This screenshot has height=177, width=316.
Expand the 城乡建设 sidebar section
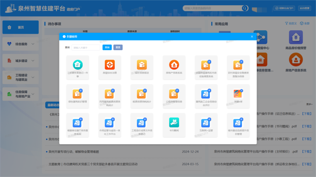(21, 61)
